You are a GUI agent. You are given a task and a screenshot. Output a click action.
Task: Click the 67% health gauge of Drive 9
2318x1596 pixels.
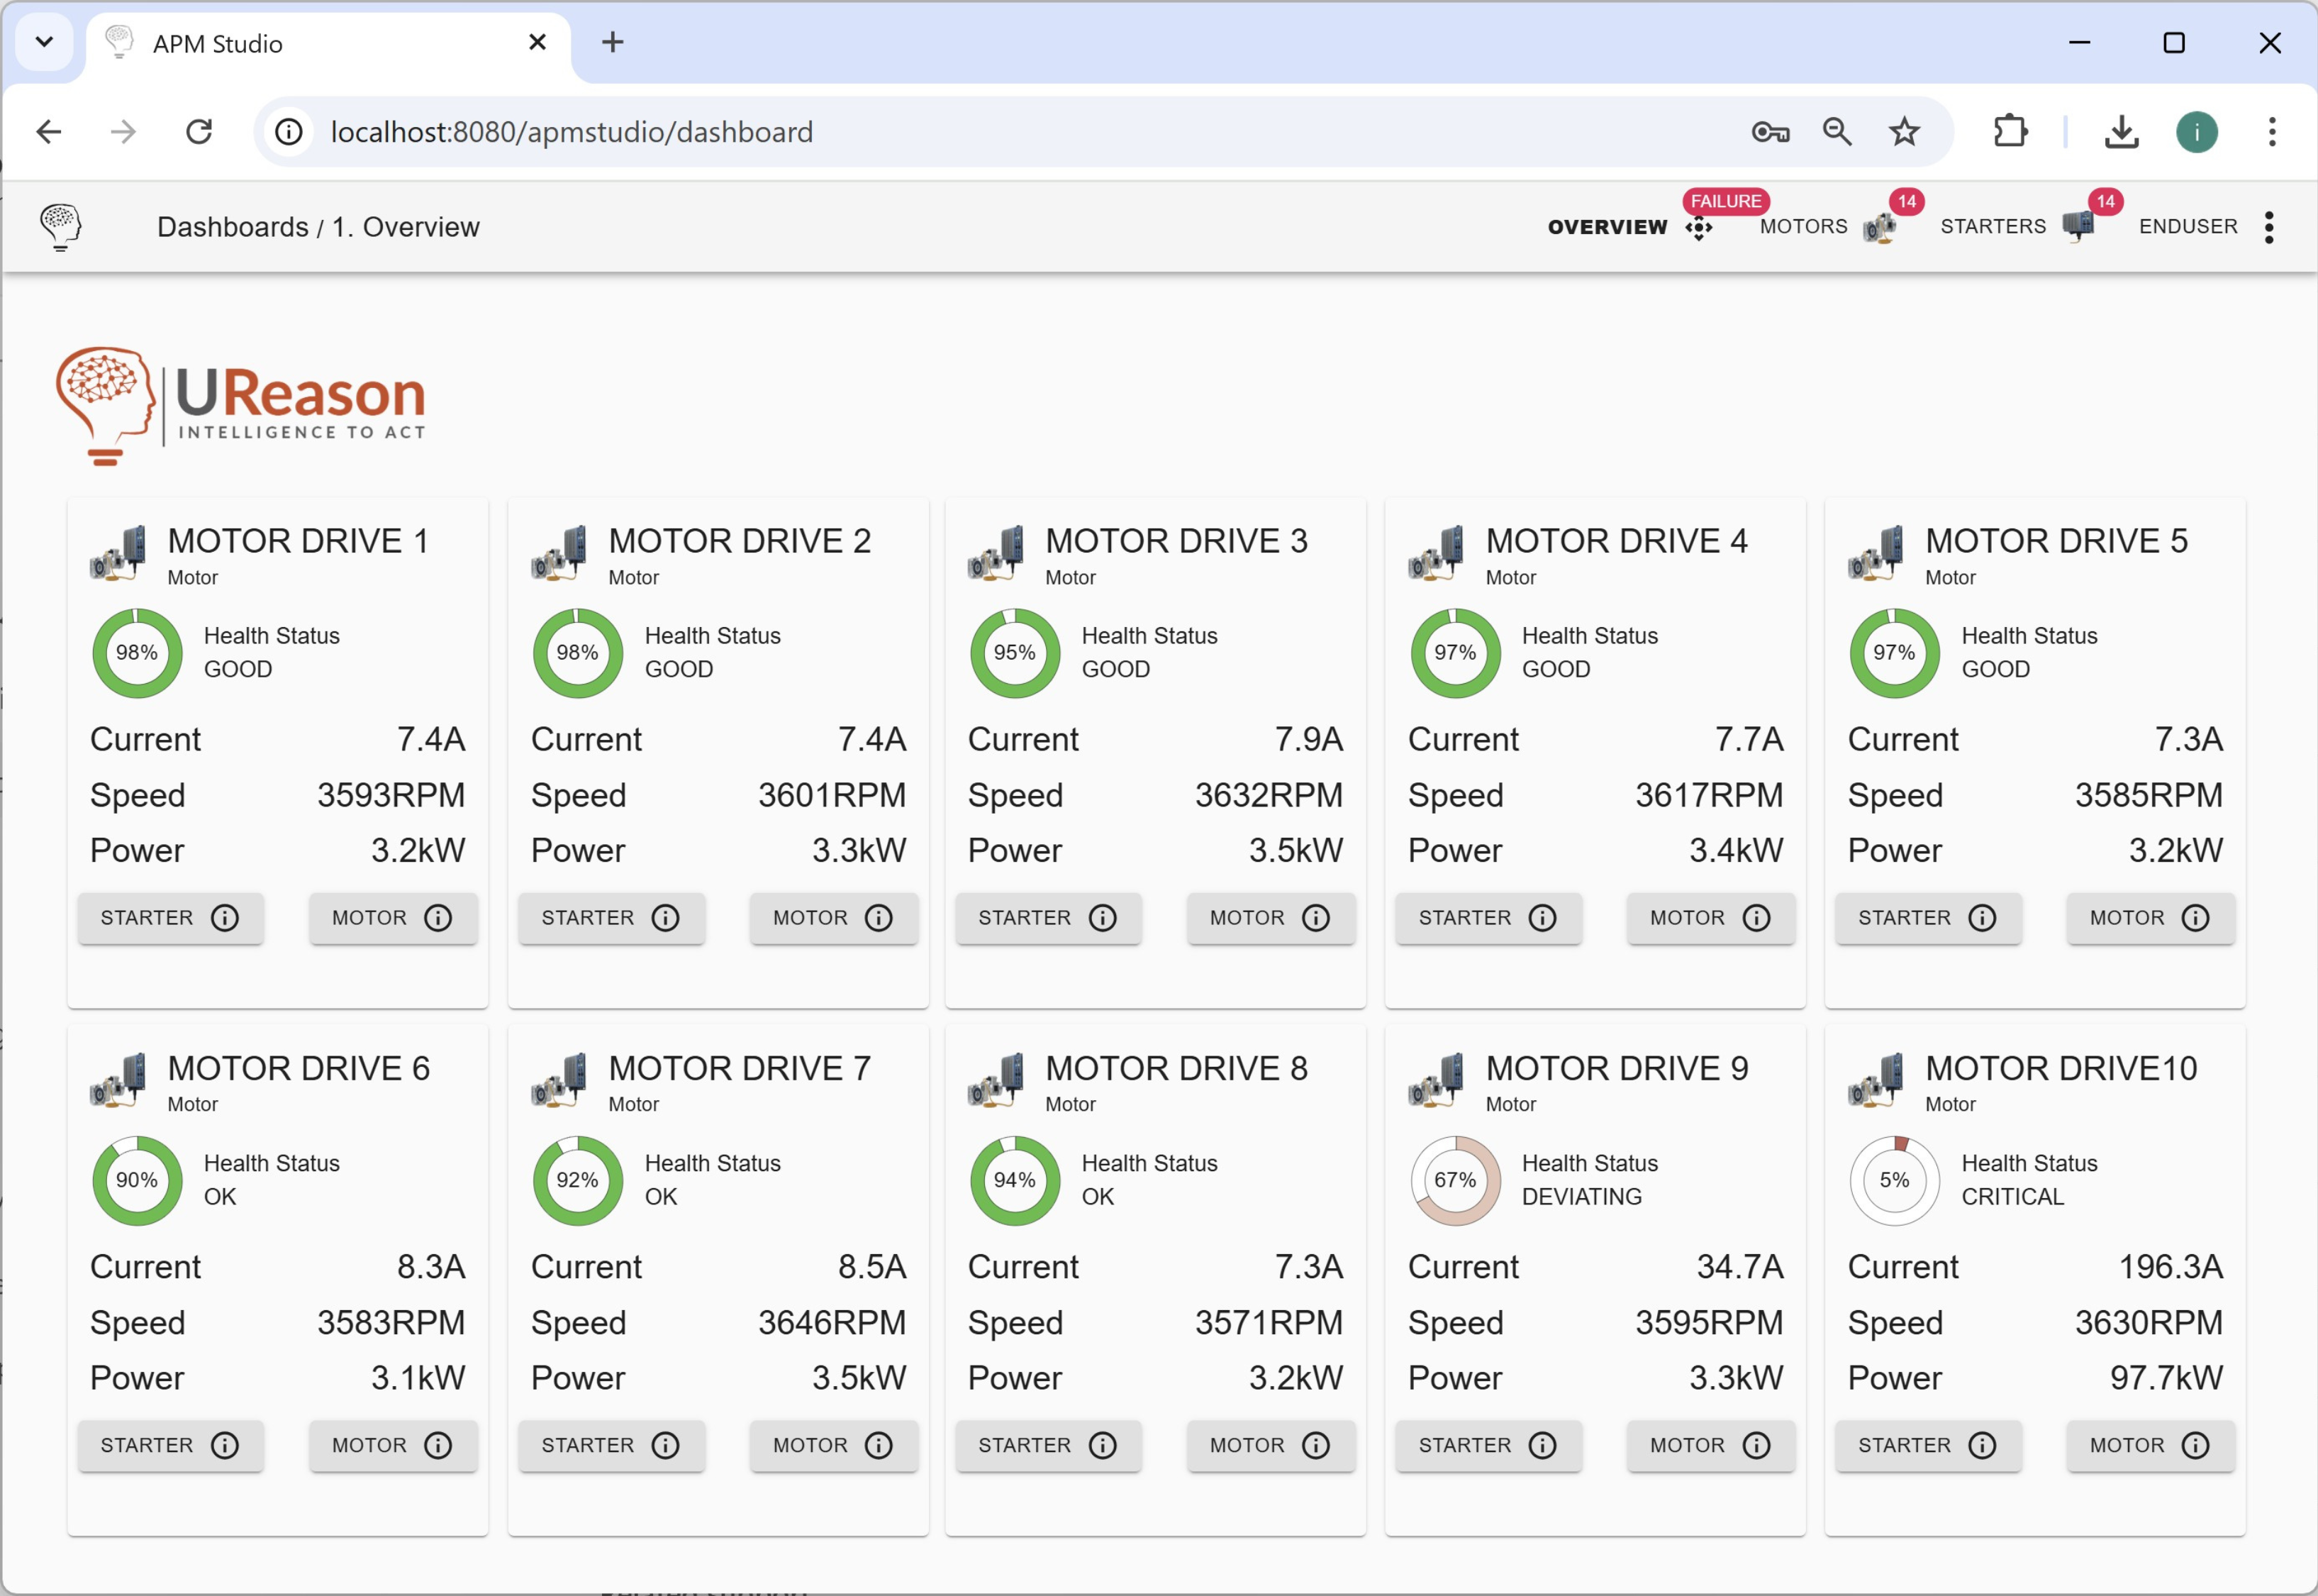pos(1454,1180)
